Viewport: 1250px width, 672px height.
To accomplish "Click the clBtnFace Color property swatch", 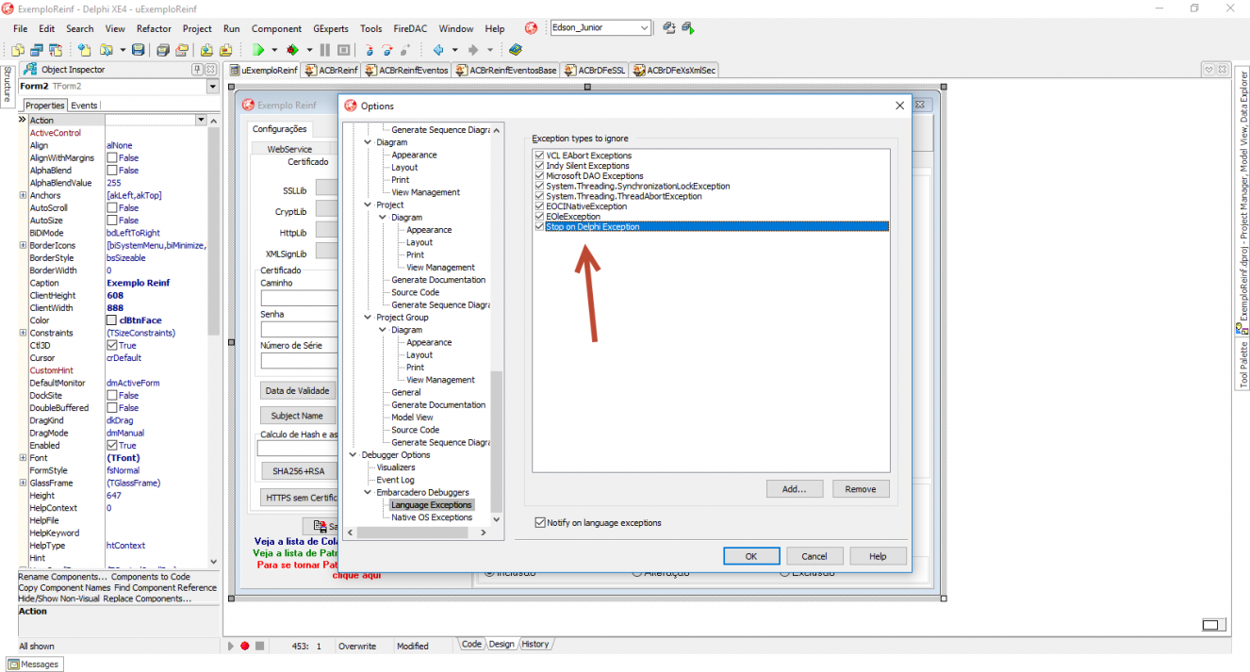I will tap(111, 320).
